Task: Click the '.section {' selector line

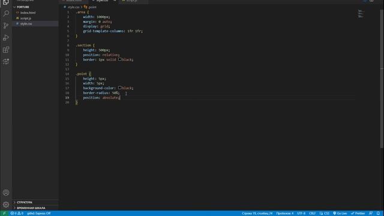Action: 85,46
